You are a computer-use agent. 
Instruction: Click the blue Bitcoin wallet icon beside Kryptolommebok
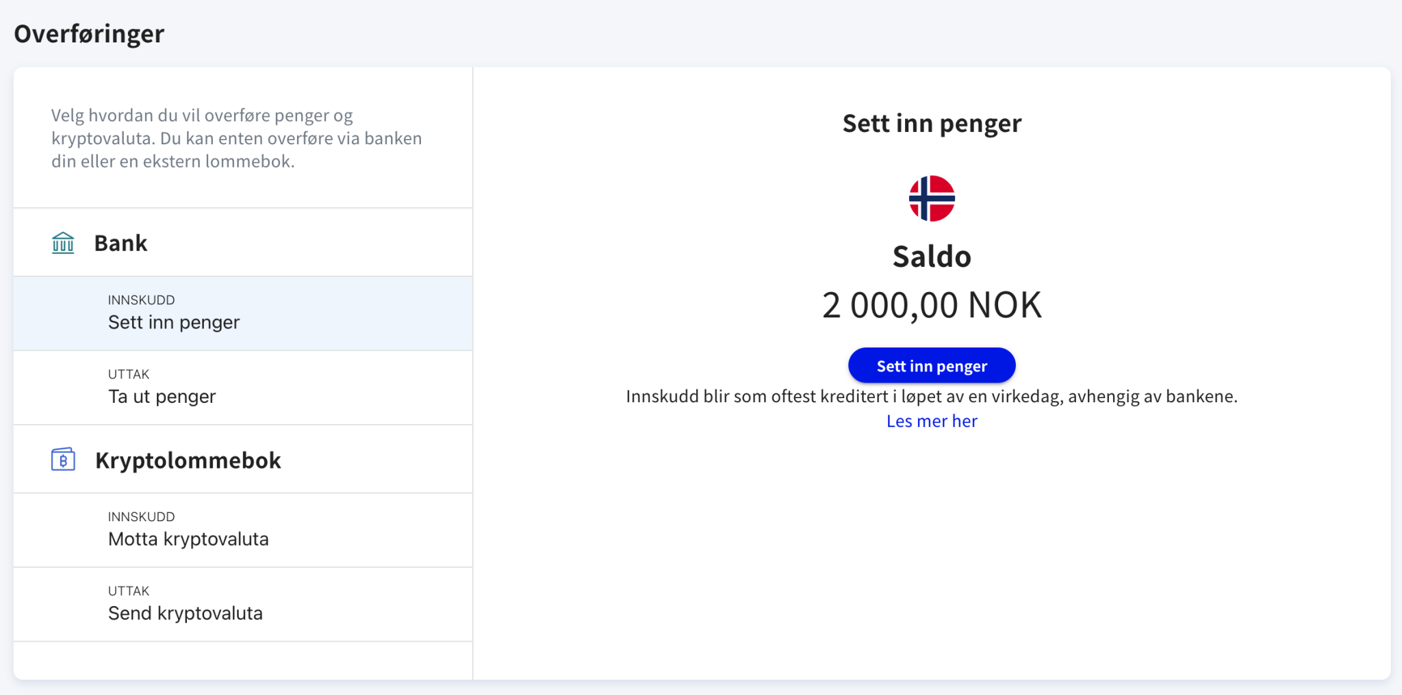click(62, 460)
